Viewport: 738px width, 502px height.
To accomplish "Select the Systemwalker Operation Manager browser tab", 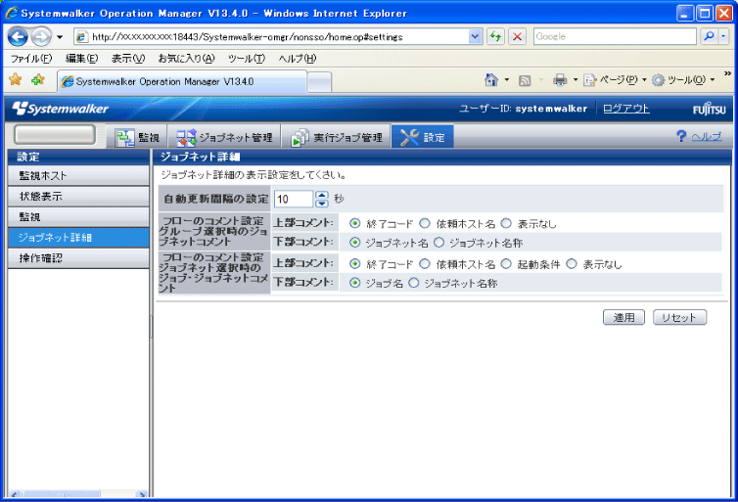I will 182,82.
